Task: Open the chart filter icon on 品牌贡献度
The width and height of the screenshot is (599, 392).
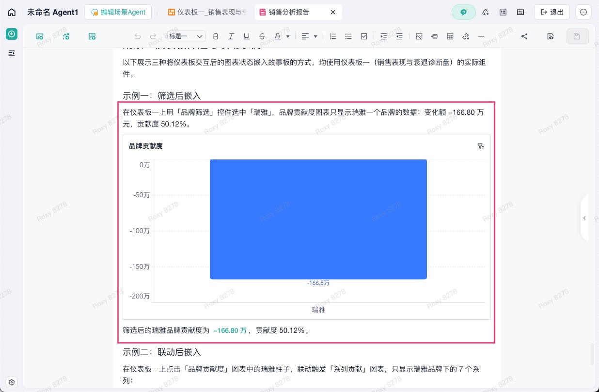Action: click(481, 146)
